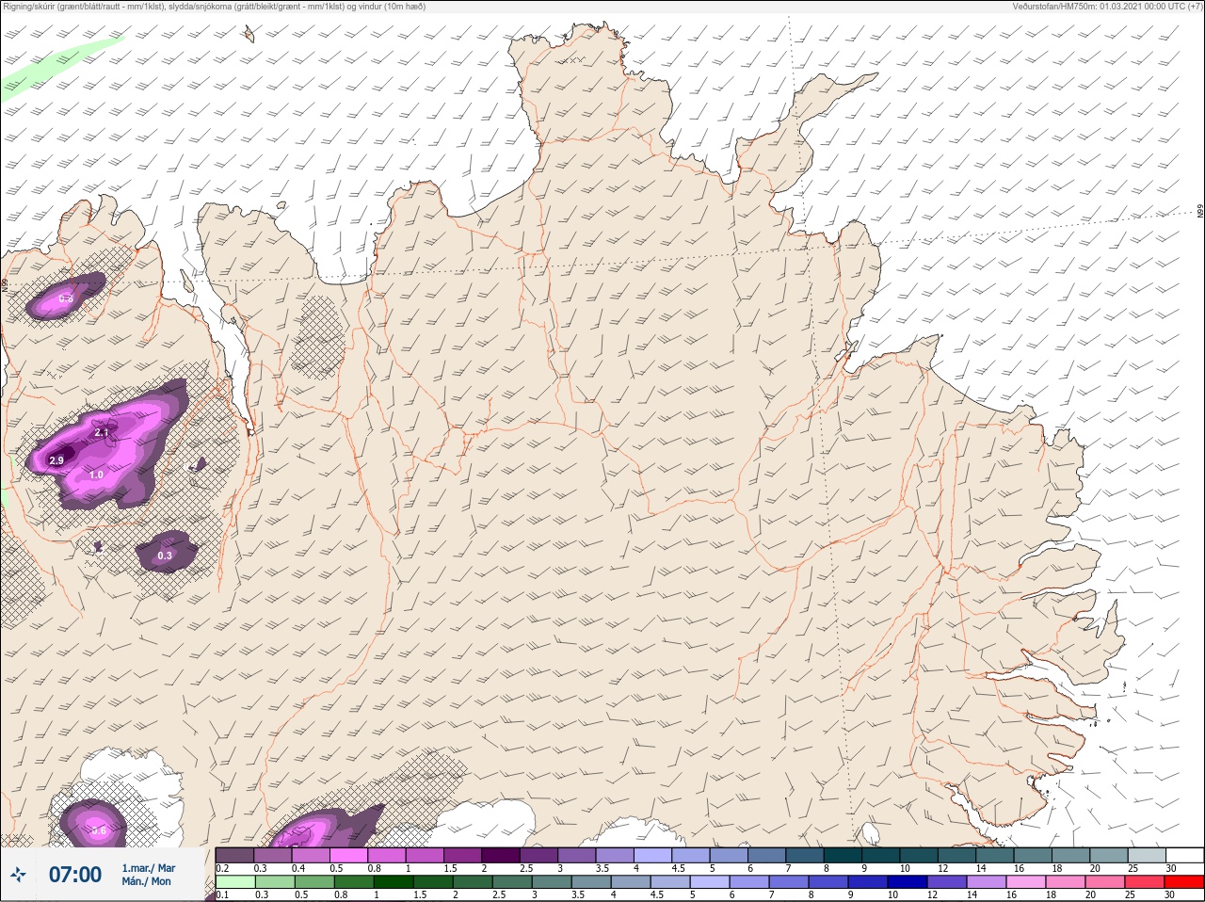
Task: Click the white 30 swatch in upper legend
Action: click(1184, 855)
